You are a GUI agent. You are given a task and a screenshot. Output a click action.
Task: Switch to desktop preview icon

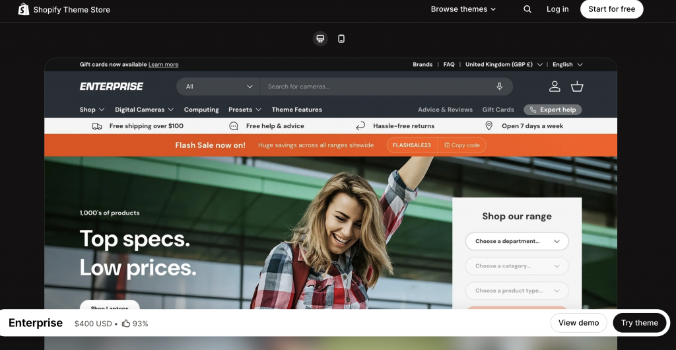[320, 39]
